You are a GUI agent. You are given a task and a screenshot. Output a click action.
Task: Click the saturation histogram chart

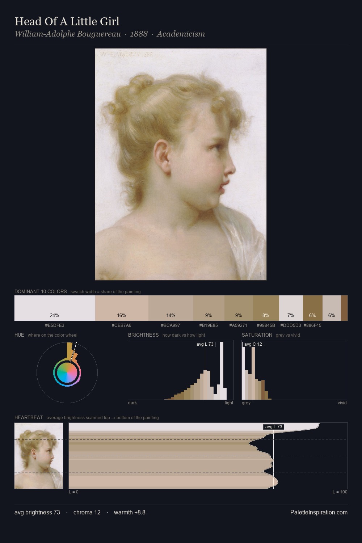(x=294, y=370)
